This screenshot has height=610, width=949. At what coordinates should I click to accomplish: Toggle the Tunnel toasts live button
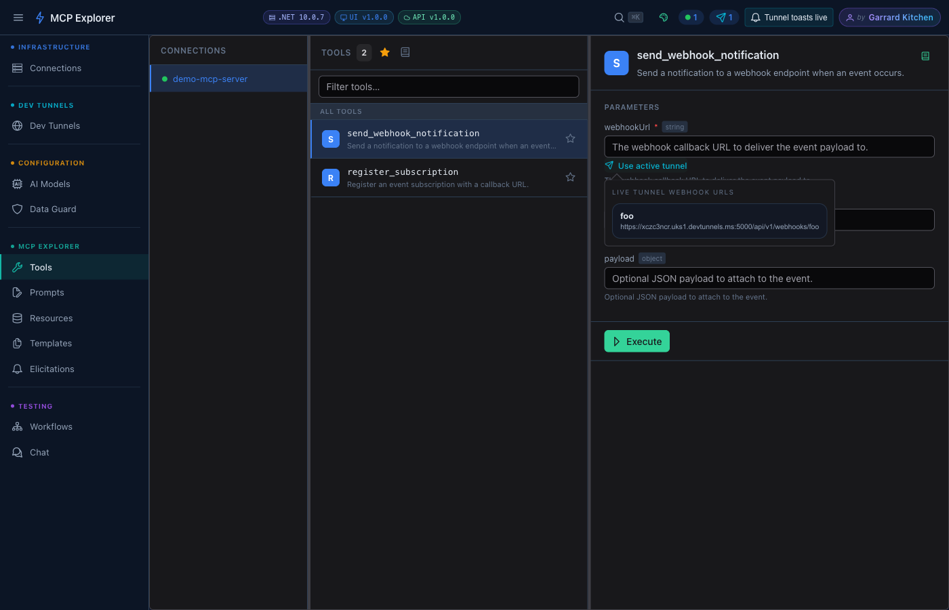(789, 18)
